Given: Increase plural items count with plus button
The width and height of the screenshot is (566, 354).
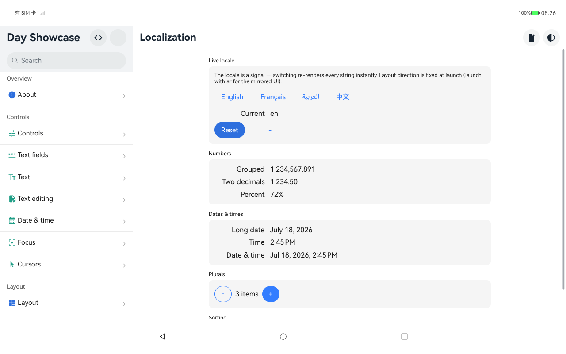Looking at the screenshot, I should pyautogui.click(x=271, y=294).
